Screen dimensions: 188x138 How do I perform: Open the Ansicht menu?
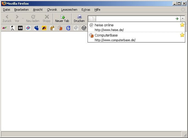click(38, 10)
